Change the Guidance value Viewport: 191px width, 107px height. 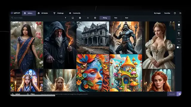click(x=179, y=41)
